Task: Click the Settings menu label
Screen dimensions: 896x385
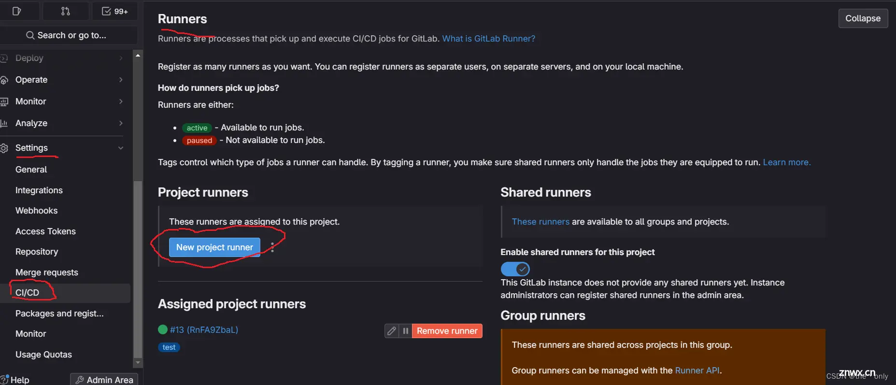Action: pyautogui.click(x=31, y=148)
